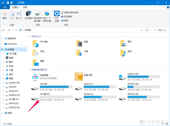The height and width of the screenshot is (126, 170).
Task: Select the DATA3 (D:) drive icon
Action: tap(122, 89)
